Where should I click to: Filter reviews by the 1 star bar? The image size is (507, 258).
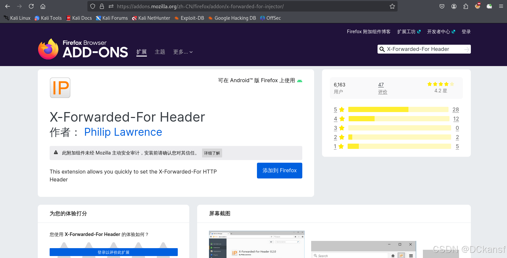pos(399,146)
